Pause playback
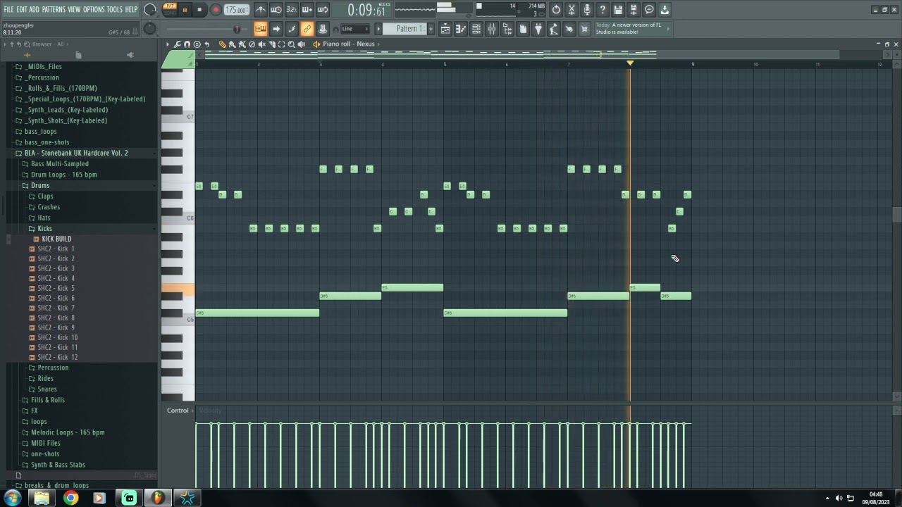 point(185,10)
